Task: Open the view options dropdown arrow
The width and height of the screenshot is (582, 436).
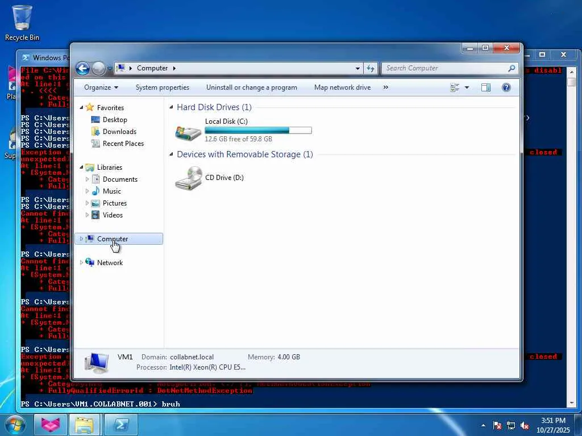Action: pos(467,87)
